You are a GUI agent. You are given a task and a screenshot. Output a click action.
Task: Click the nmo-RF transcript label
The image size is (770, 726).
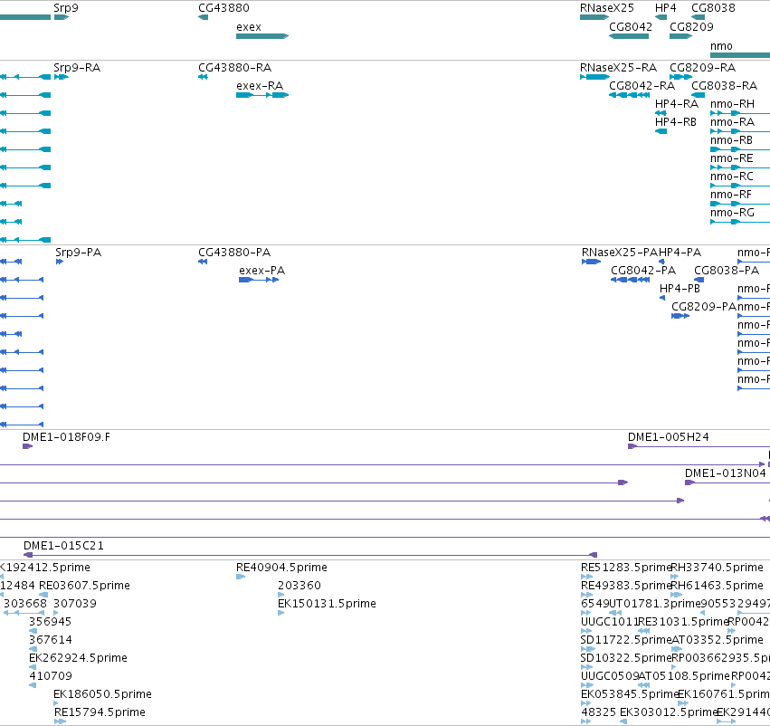point(731,195)
